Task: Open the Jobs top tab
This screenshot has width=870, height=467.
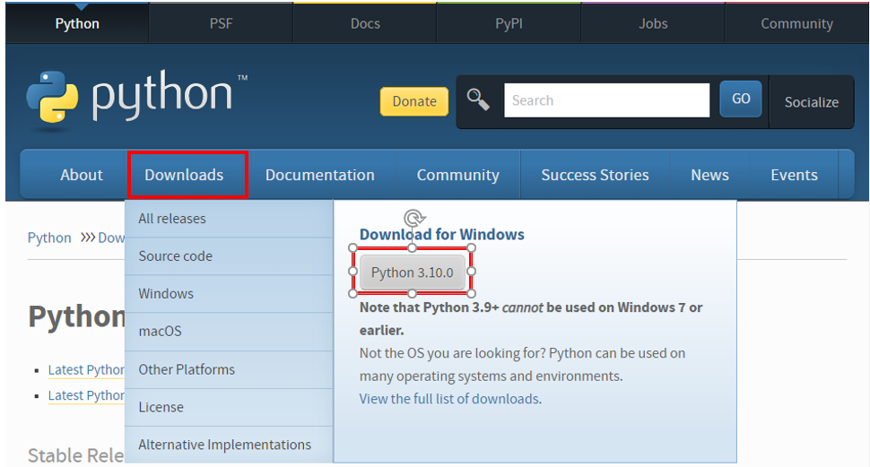Action: [x=653, y=23]
